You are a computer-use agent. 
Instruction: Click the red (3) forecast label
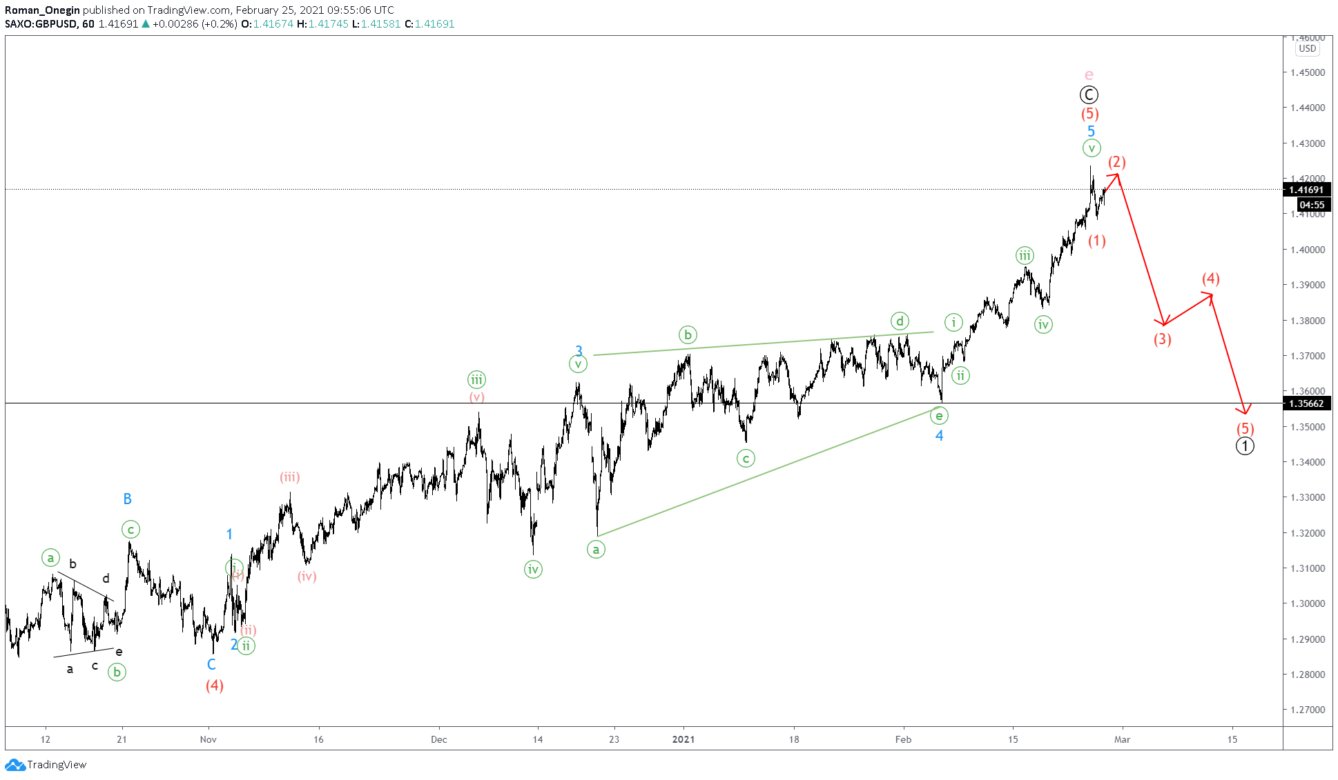(x=1163, y=339)
